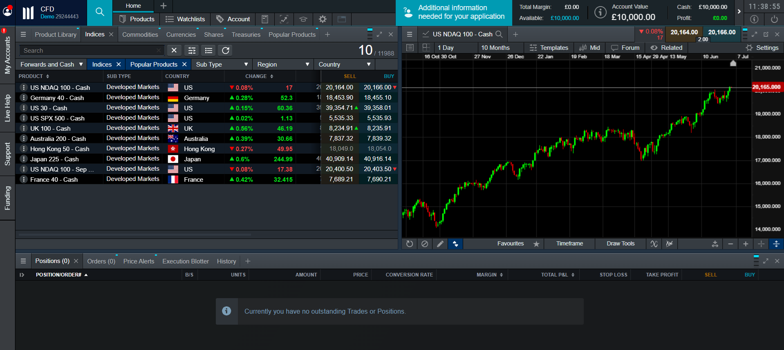Open chart Templates dropdown
Screen dimensions: 784x350
click(x=549, y=48)
